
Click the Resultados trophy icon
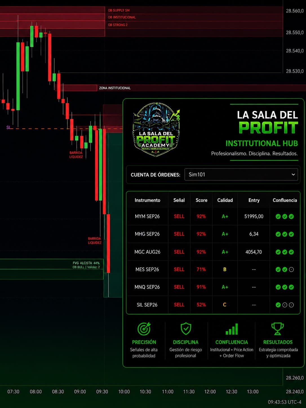click(278, 329)
